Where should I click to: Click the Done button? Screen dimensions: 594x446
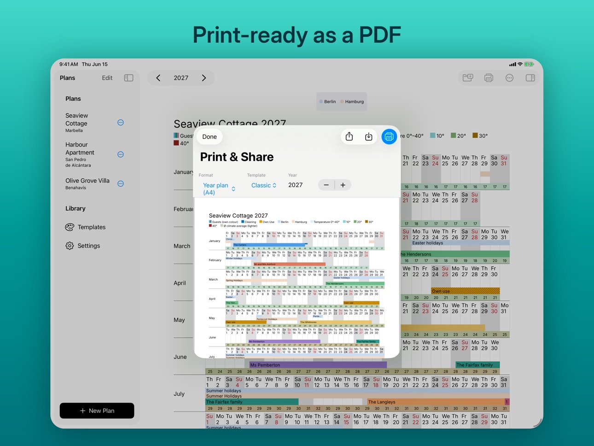click(x=210, y=136)
